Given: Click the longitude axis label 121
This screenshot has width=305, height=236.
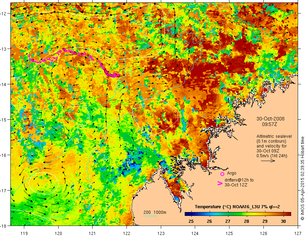Looking at the screenshot, I should (x=93, y=233).
